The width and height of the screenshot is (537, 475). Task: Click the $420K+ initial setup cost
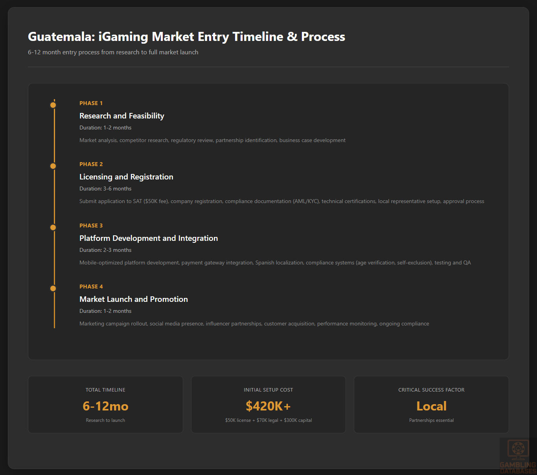[x=268, y=406]
